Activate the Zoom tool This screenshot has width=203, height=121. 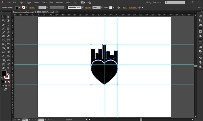click(x=8, y=68)
